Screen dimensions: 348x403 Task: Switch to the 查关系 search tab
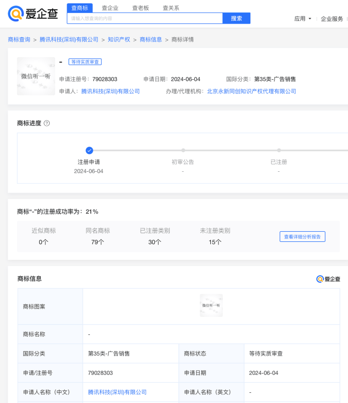[x=171, y=8]
